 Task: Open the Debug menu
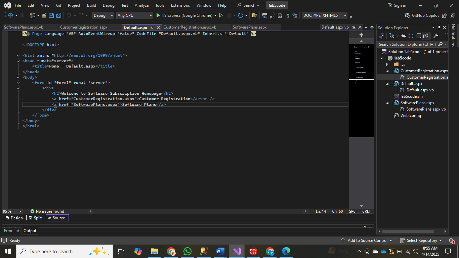click(109, 5)
